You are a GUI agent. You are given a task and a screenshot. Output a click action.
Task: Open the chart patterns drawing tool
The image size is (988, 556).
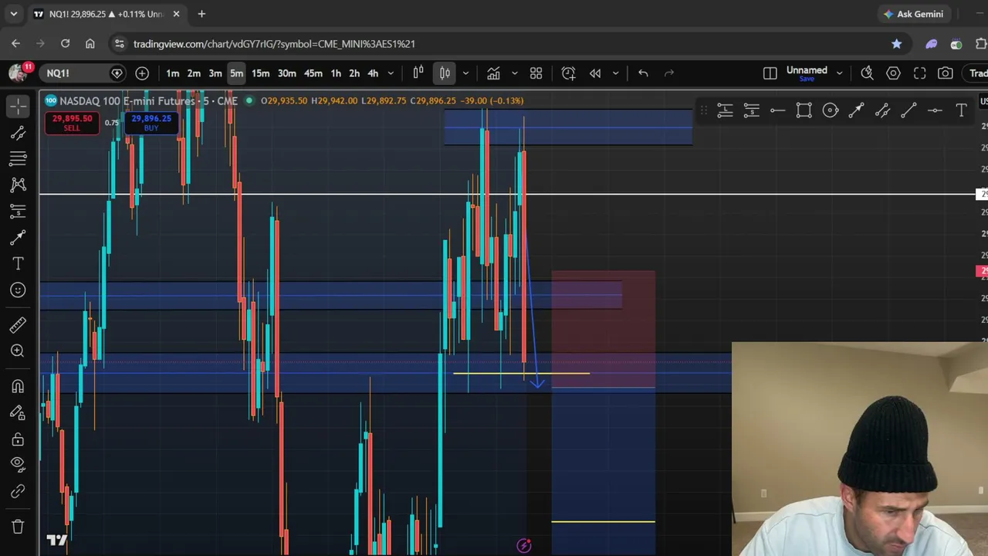pos(18,185)
